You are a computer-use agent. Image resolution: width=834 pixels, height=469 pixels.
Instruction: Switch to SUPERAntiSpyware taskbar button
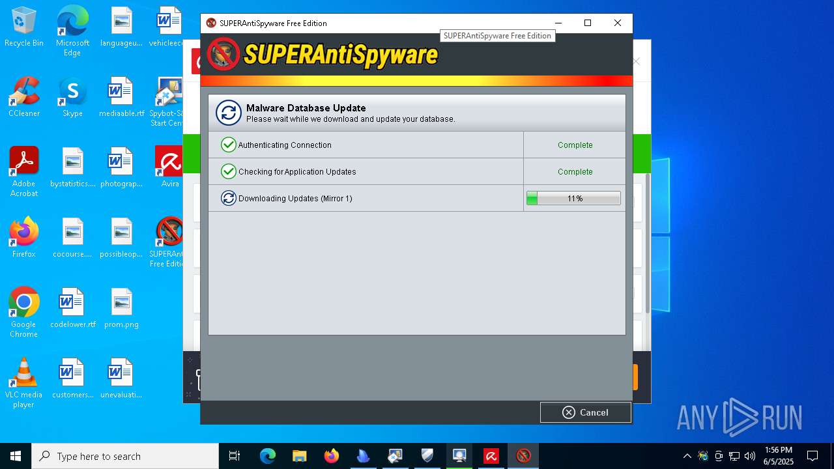(523, 456)
